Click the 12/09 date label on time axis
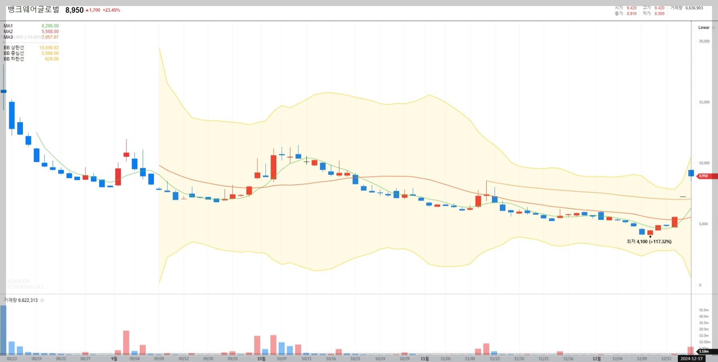Viewport: 718px width, 362px height. pyautogui.click(x=642, y=359)
